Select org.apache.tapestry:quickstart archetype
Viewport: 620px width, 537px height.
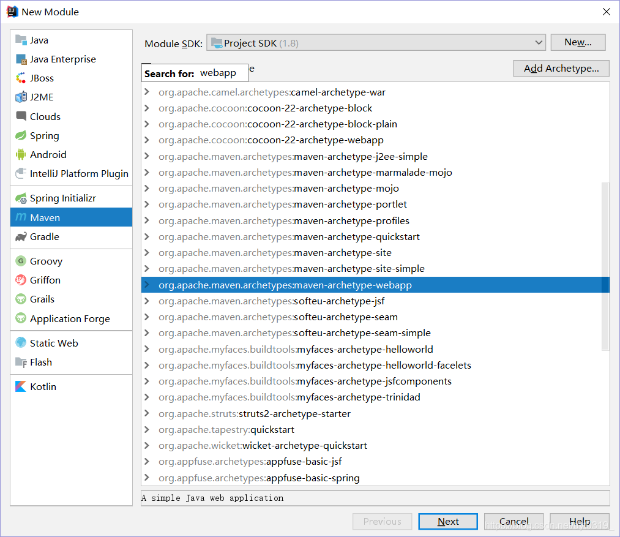click(x=226, y=430)
